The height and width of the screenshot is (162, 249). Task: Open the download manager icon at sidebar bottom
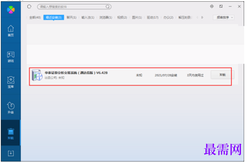pyautogui.click(x=10, y=153)
